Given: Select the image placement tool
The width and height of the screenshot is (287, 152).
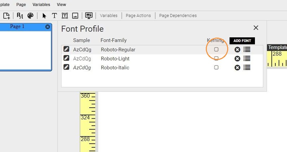Looking at the screenshot, I should 75,16.
